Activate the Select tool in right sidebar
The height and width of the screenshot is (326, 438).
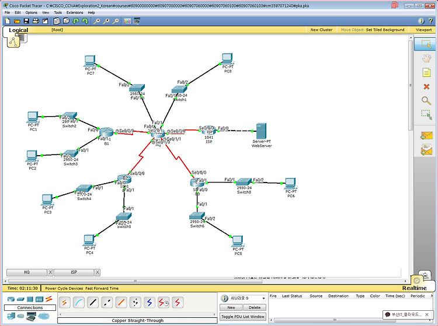(x=426, y=44)
